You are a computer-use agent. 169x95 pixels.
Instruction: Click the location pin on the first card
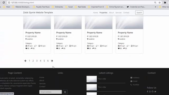click(x=26, y=39)
